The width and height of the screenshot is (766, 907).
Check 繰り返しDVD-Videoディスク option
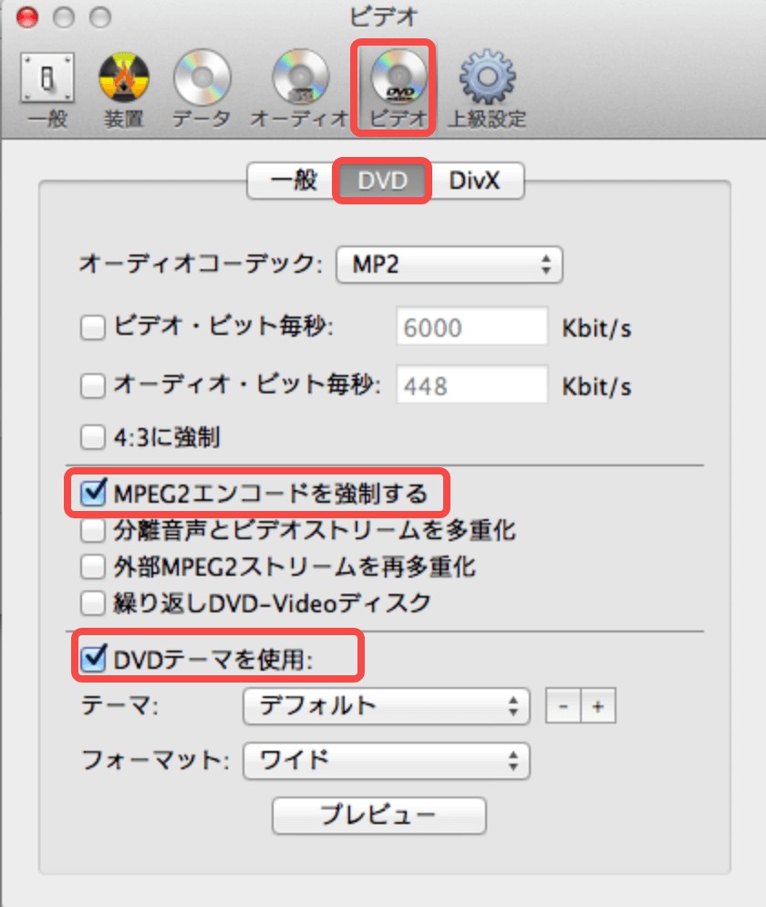point(92,603)
